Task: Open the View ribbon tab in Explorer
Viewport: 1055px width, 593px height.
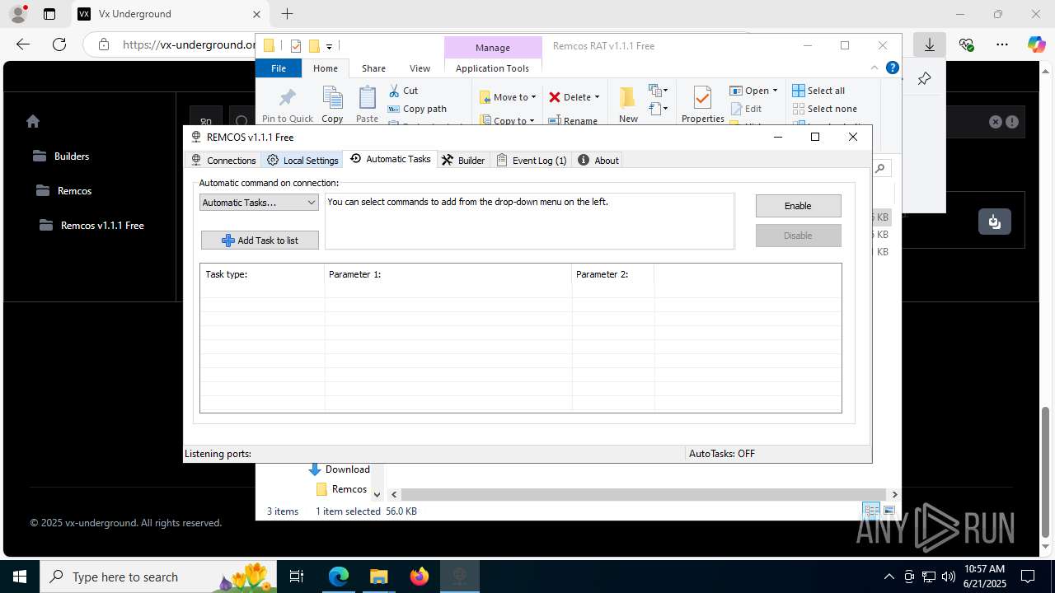Action: point(420,68)
